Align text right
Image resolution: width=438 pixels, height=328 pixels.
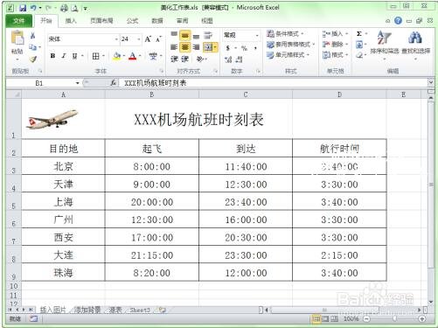pos(196,47)
